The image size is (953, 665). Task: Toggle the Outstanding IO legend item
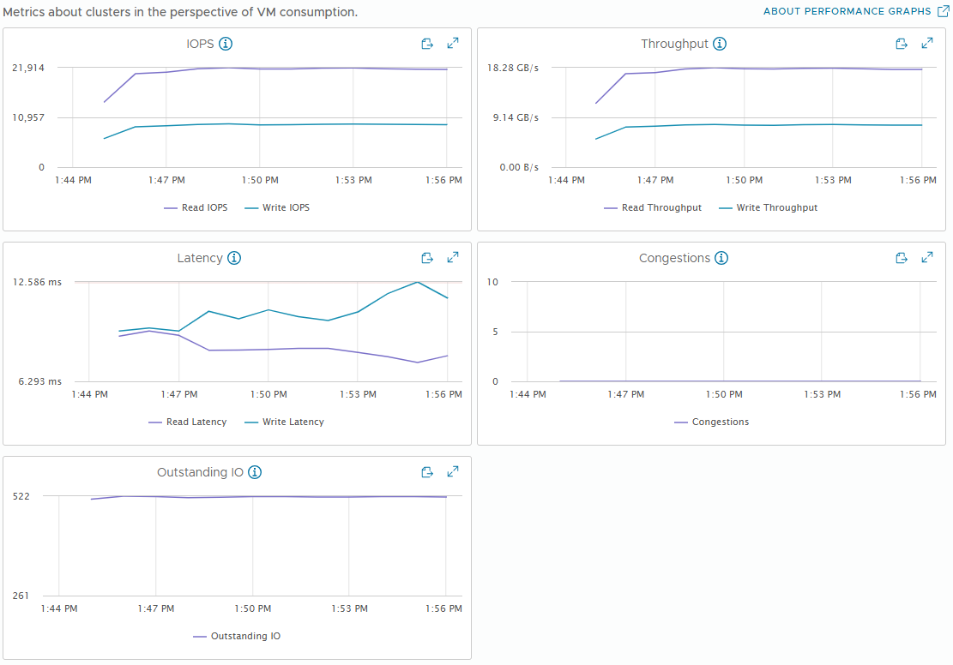(237, 637)
